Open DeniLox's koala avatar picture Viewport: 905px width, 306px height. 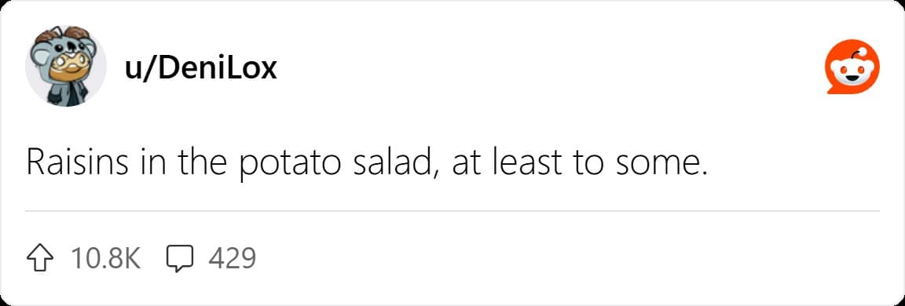point(66,66)
